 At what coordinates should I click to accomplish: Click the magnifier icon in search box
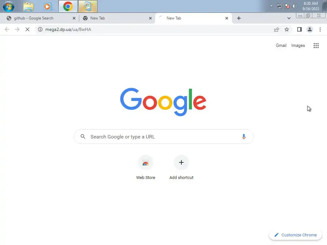point(83,137)
